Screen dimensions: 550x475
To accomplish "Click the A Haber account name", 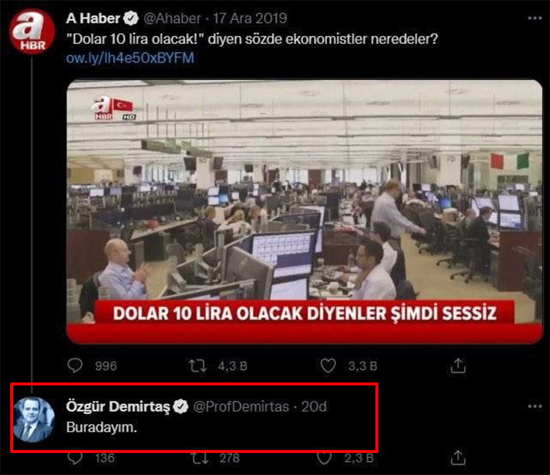I will 93,18.
